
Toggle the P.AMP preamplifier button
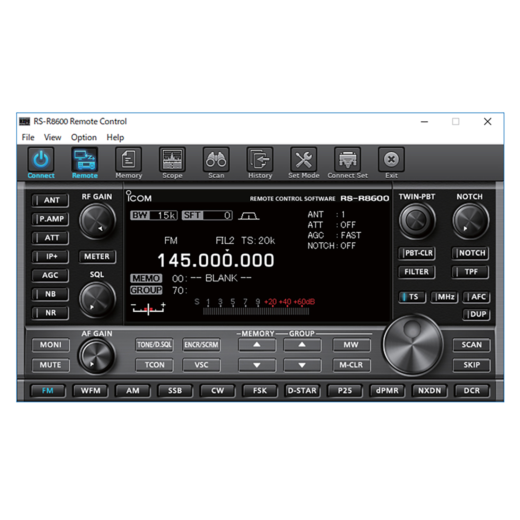point(51,219)
